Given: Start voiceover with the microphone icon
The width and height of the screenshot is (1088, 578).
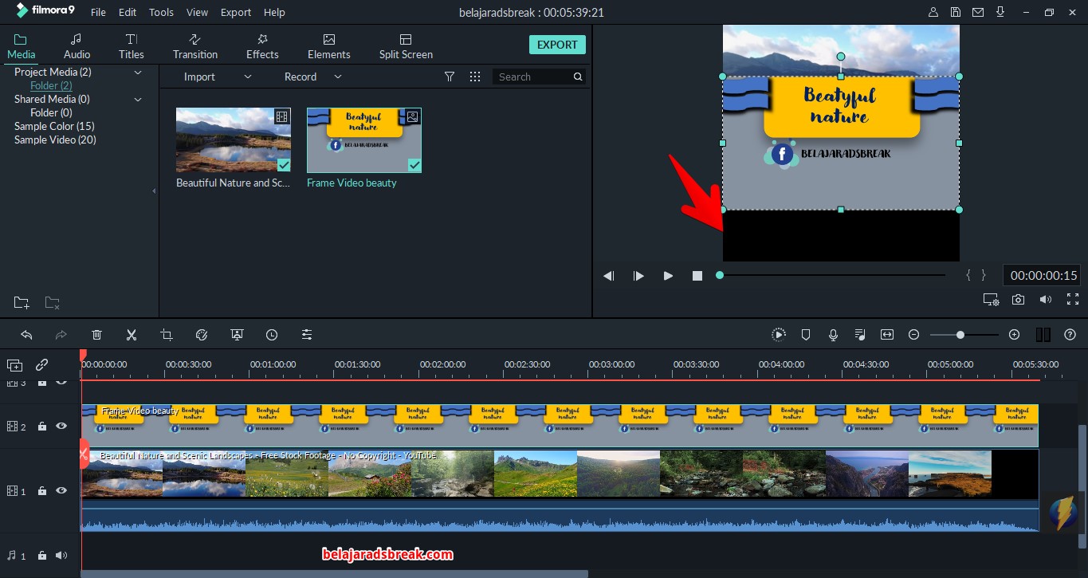Looking at the screenshot, I should 833,335.
